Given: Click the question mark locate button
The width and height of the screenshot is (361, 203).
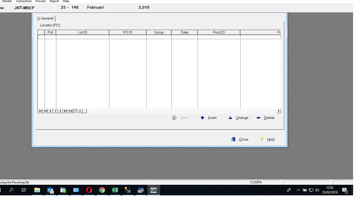Looking at the screenshot, I should (55, 111).
